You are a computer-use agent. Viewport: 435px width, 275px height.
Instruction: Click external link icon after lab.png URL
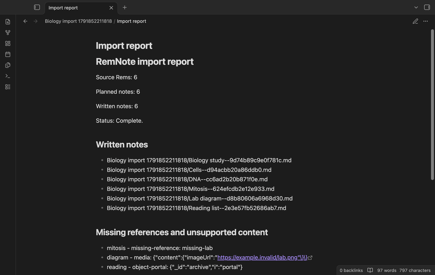coord(310,258)
